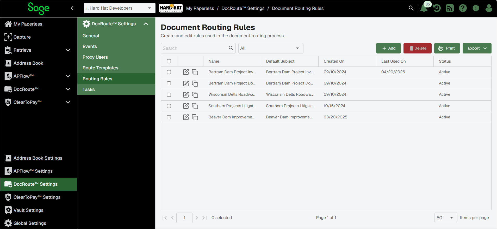Open the RSS feed icon
The height and width of the screenshot is (229, 497).
(450, 8)
